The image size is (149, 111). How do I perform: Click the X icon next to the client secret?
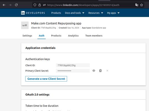pyautogui.click(x=107, y=71)
